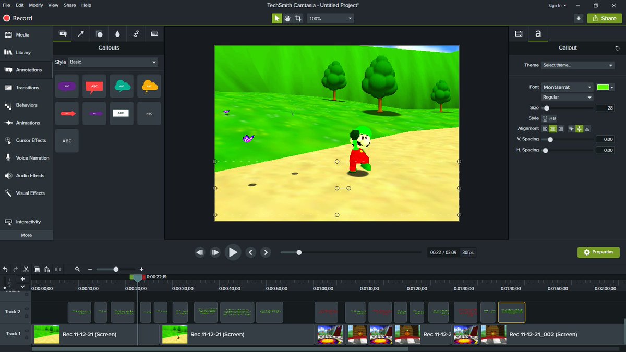Choose the white box ABC callout
The width and height of the screenshot is (626, 352).
click(x=122, y=113)
